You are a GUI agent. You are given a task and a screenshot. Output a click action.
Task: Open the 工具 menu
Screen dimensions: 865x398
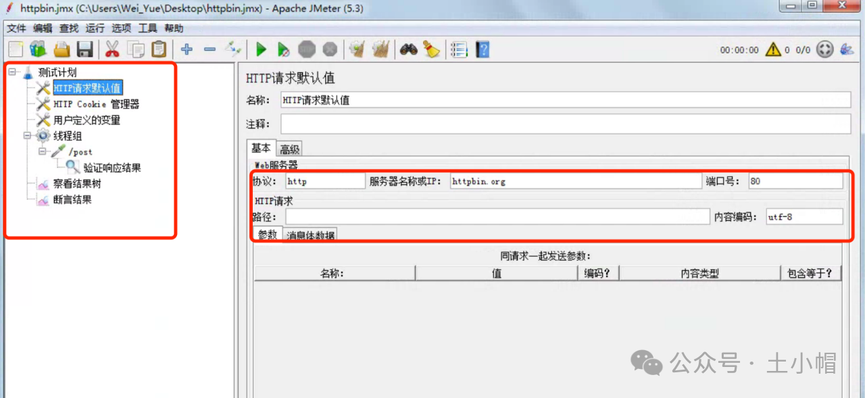pyautogui.click(x=148, y=28)
